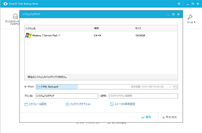The width and height of the screenshot is (202, 133).
Task: Select the 193.94GB size cell
Action: 140,35
